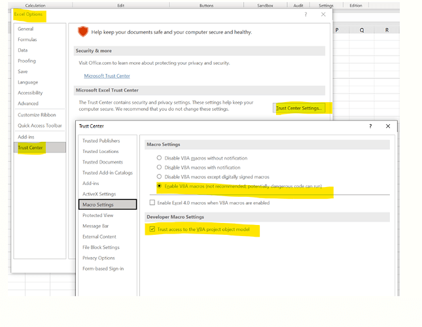Open Protected View settings

click(x=97, y=215)
